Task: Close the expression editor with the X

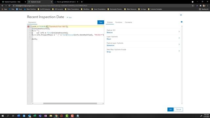Action: click(181, 15)
